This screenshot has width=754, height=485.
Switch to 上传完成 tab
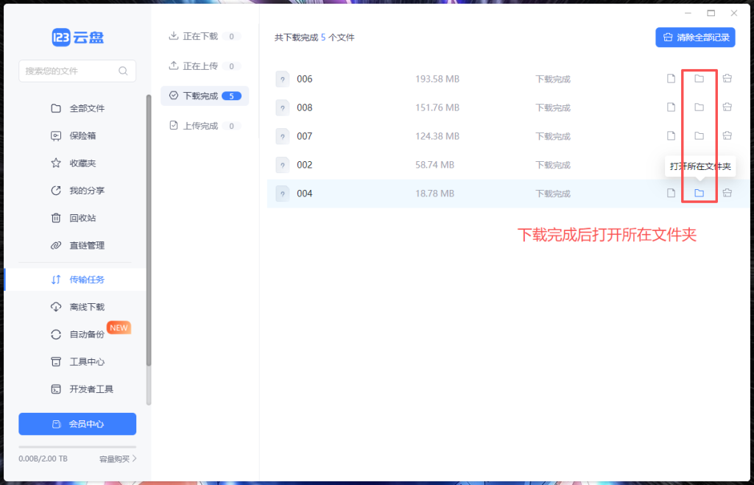[x=200, y=126]
